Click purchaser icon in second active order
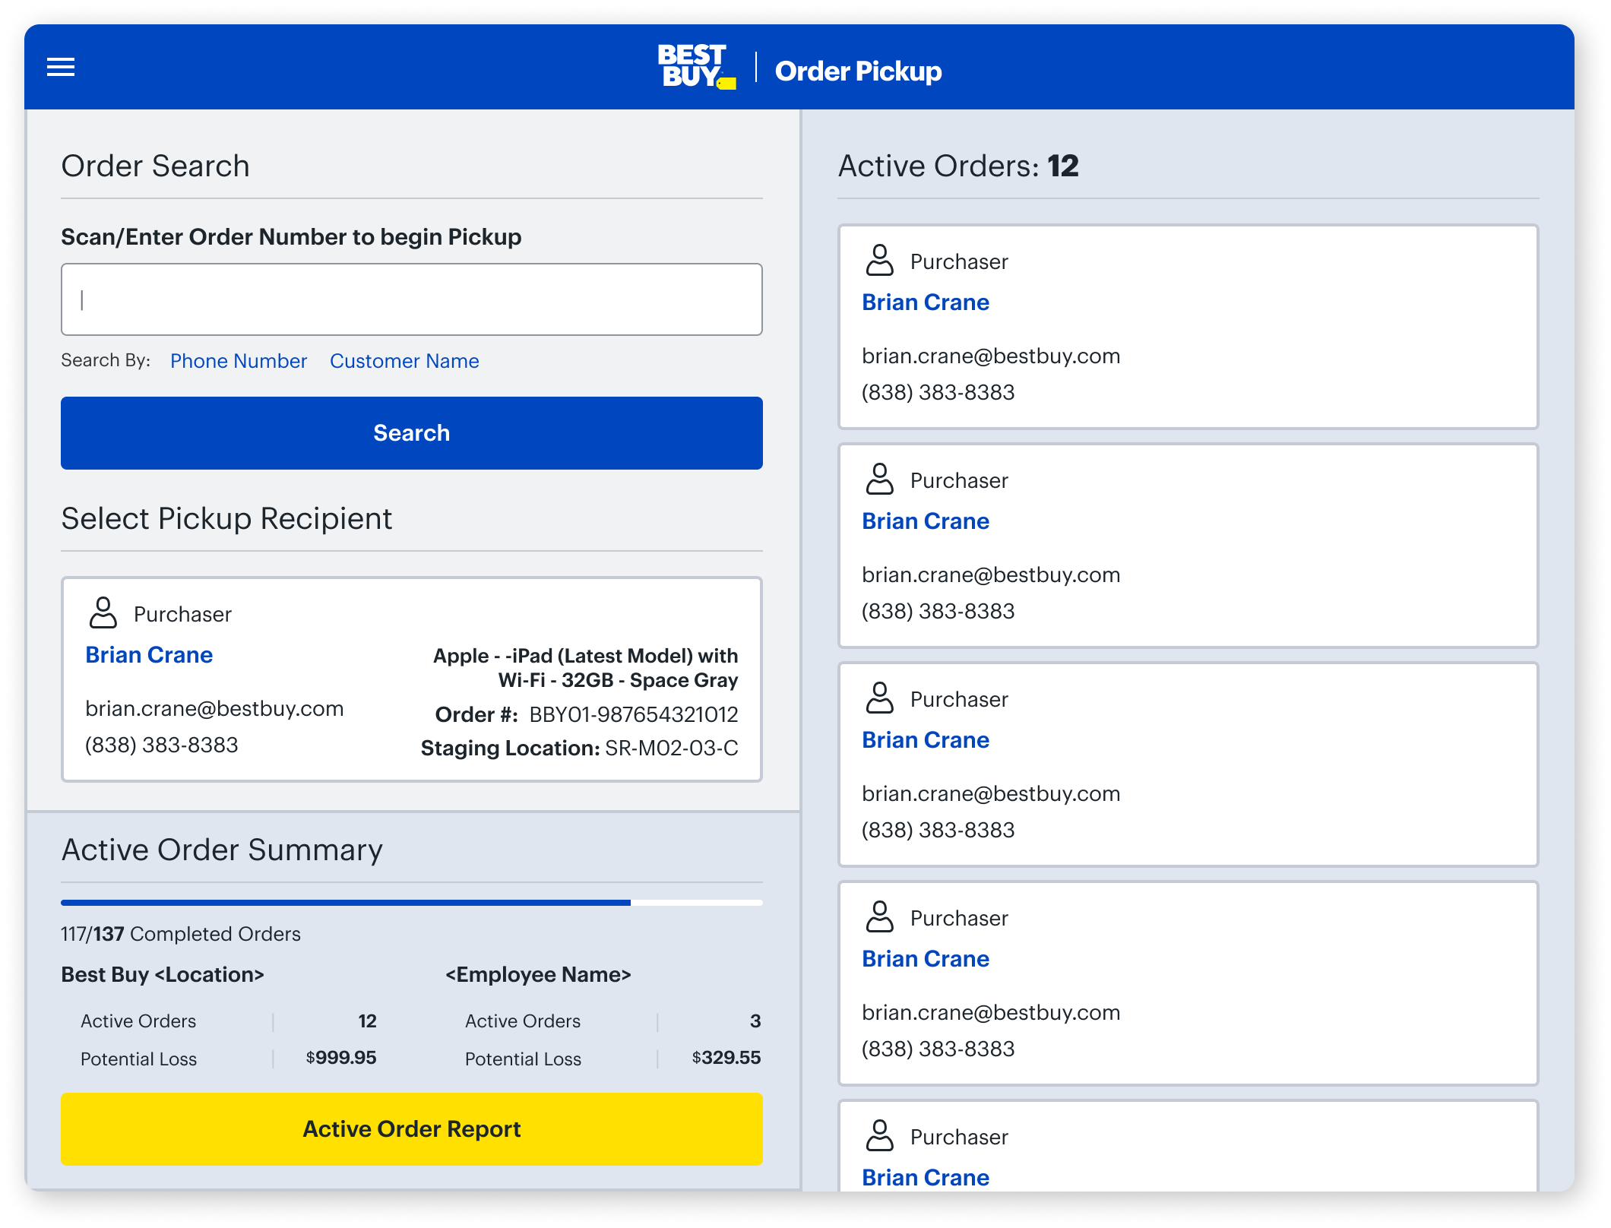Screen dimensions: 1611x1228 [x=880, y=479]
